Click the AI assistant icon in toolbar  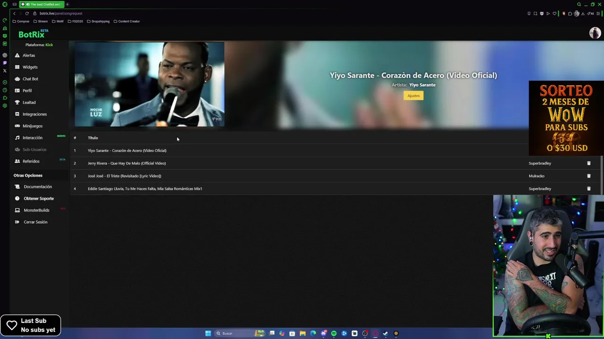point(590,13)
